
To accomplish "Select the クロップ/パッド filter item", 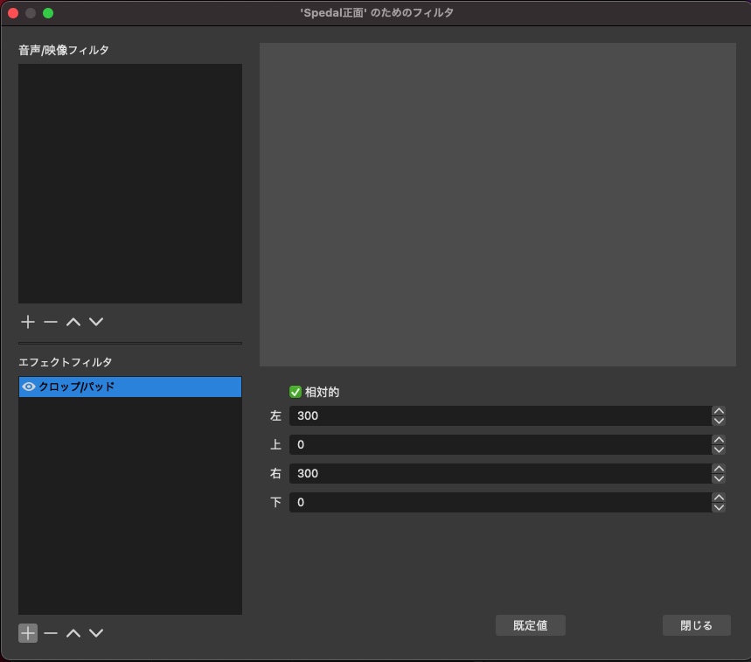I will coord(131,387).
